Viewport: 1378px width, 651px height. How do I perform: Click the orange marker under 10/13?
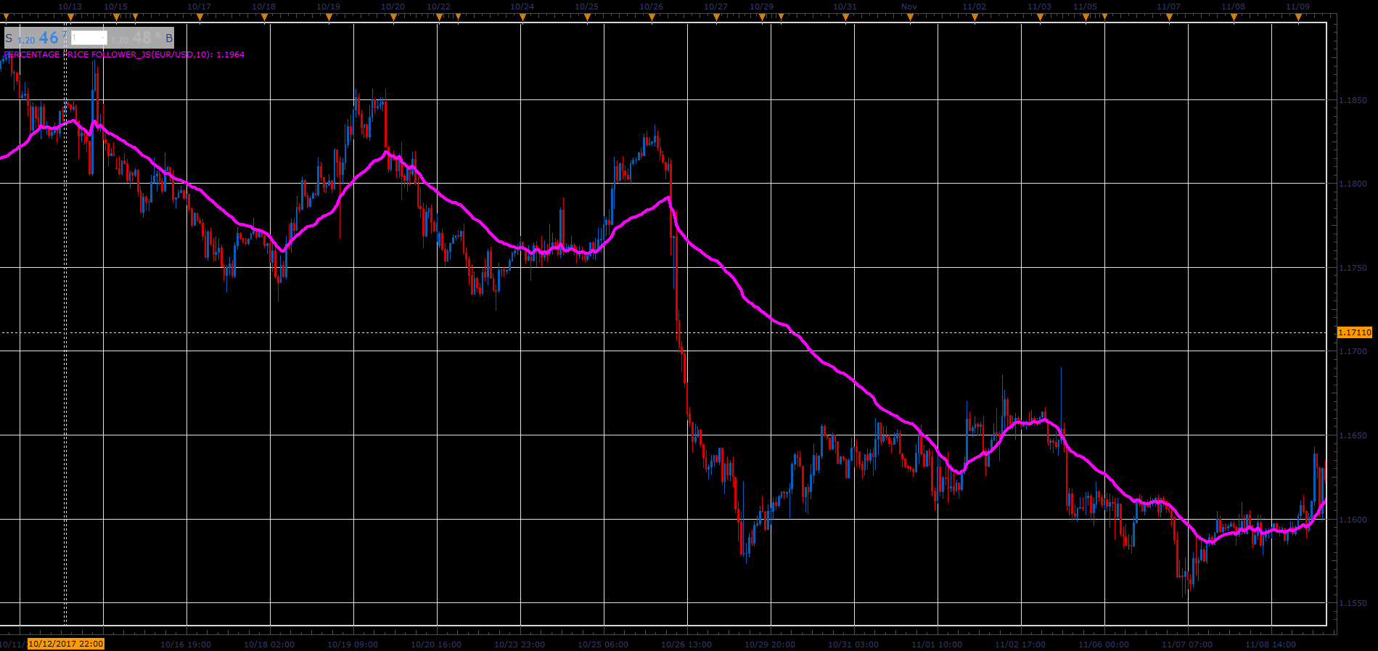click(70, 17)
